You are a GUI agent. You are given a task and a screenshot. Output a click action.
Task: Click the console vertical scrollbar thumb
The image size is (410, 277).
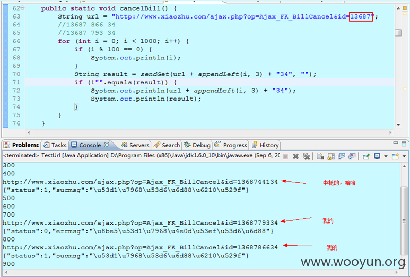[x=404, y=221]
